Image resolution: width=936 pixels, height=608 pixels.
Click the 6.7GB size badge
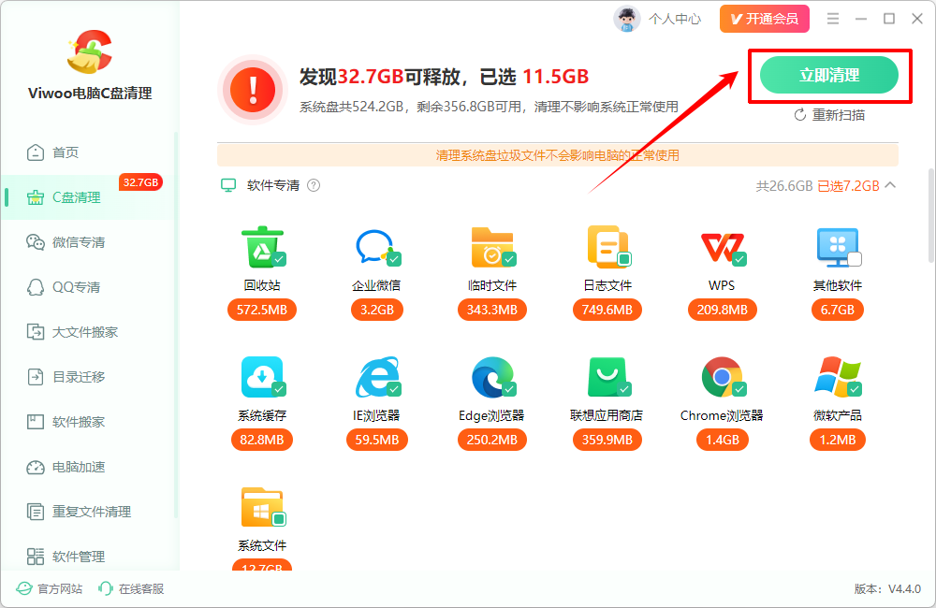pos(838,310)
